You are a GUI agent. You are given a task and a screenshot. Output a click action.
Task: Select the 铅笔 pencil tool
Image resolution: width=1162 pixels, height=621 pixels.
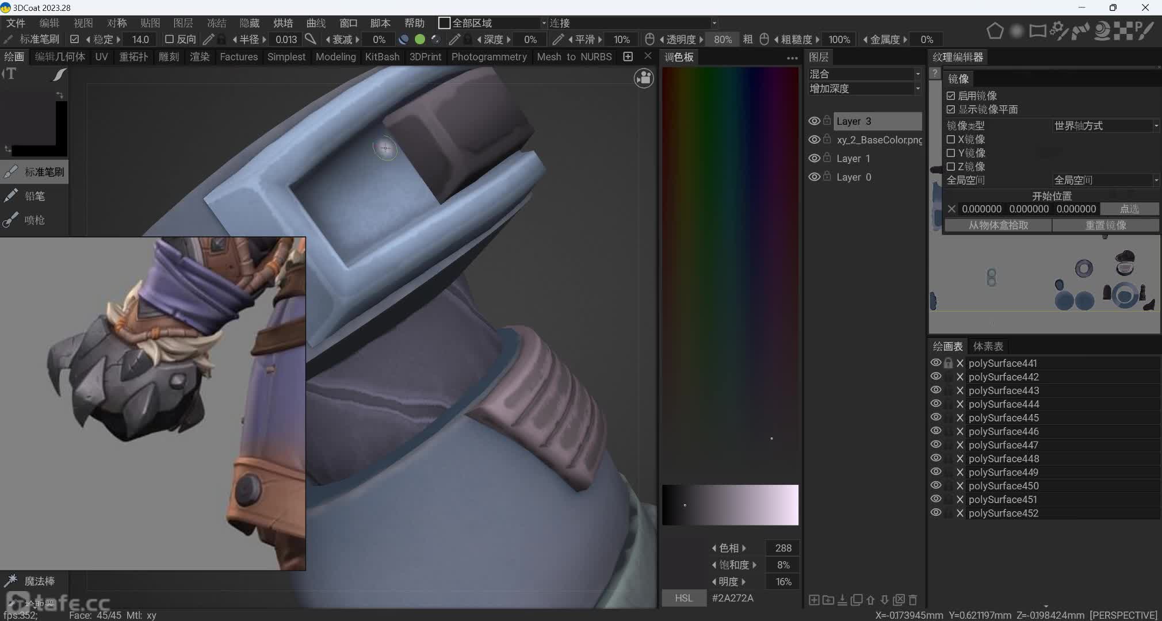click(x=34, y=196)
